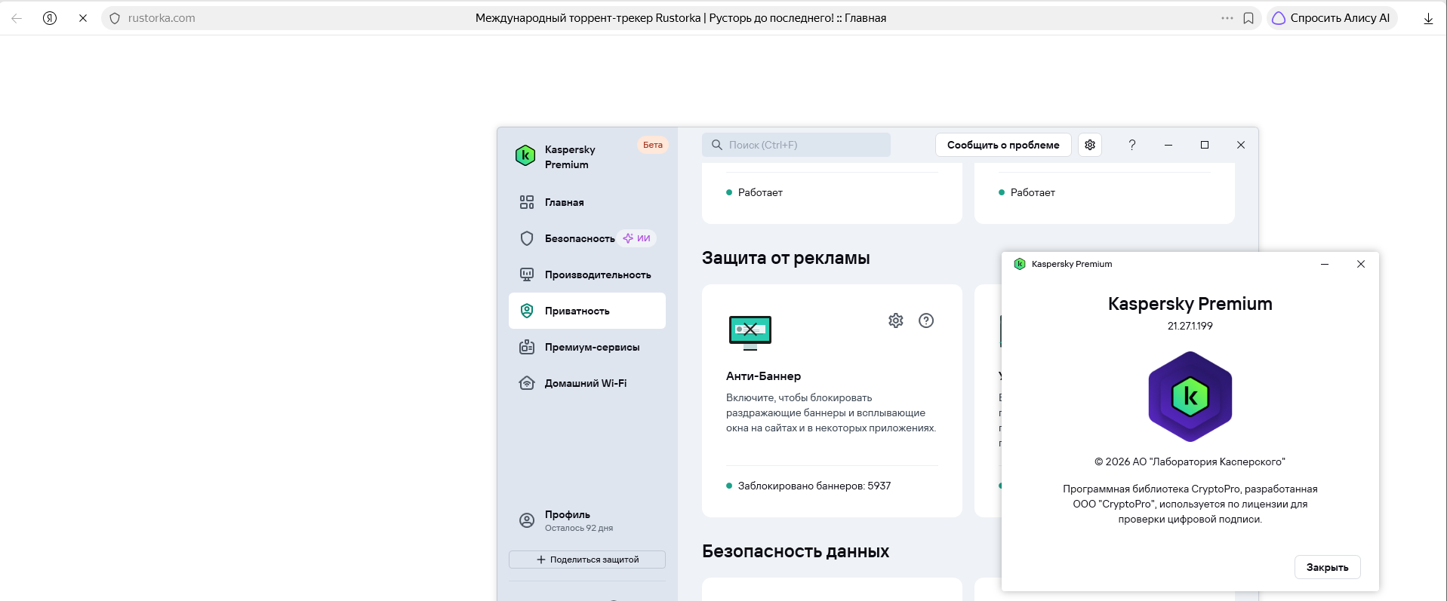Click the Безопасность данных heading
1447x601 pixels.
[x=796, y=551]
